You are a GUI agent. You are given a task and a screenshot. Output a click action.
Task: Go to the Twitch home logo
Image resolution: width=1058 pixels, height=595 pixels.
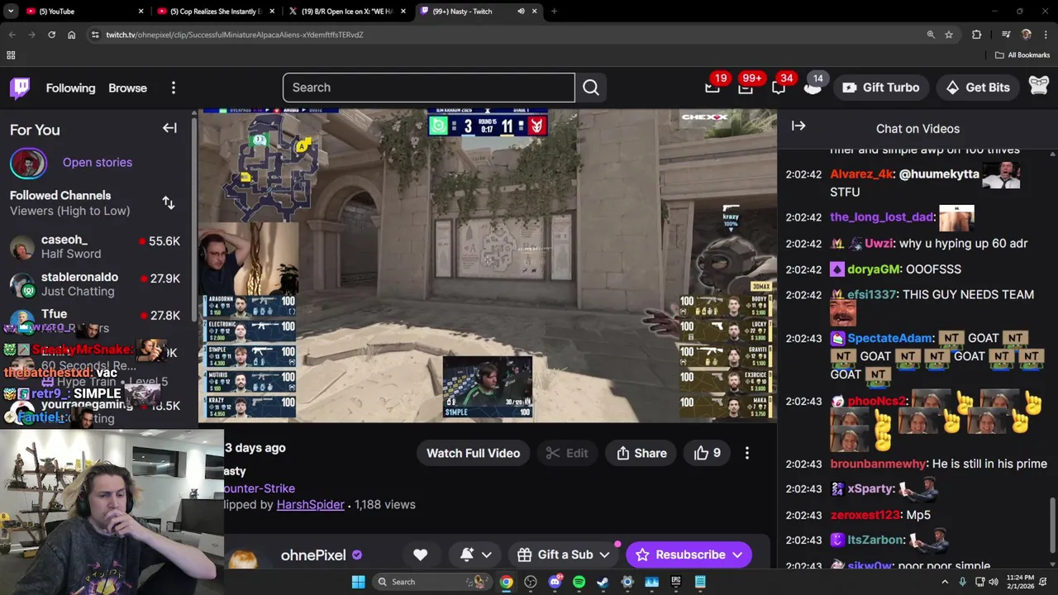(20, 88)
